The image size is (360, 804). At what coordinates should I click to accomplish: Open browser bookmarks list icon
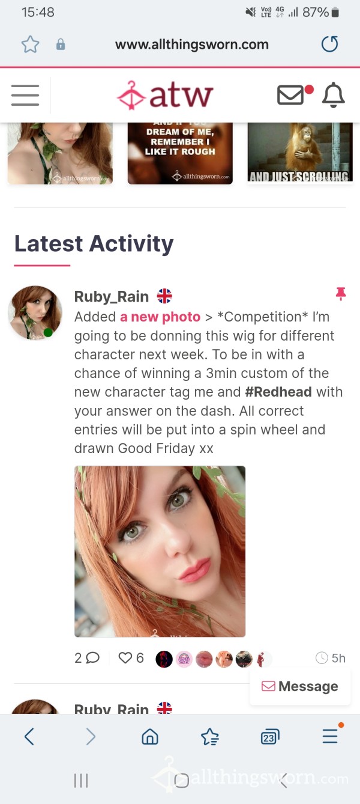point(210,736)
